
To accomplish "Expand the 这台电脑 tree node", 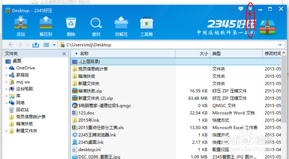I will [x=6, y=89].
